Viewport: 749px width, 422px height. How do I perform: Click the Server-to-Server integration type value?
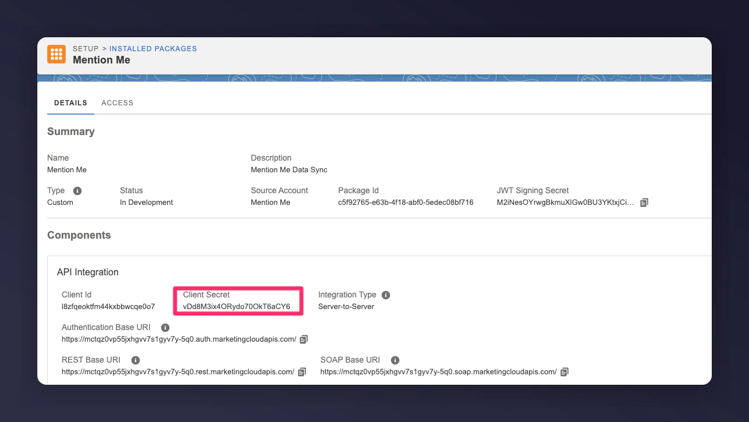click(346, 307)
